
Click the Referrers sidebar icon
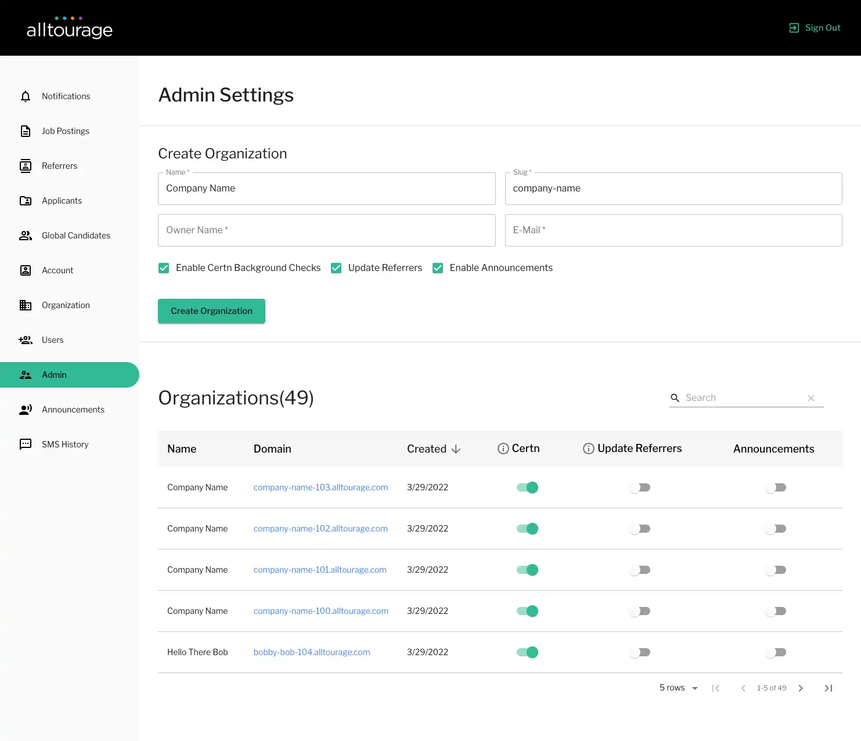26,166
